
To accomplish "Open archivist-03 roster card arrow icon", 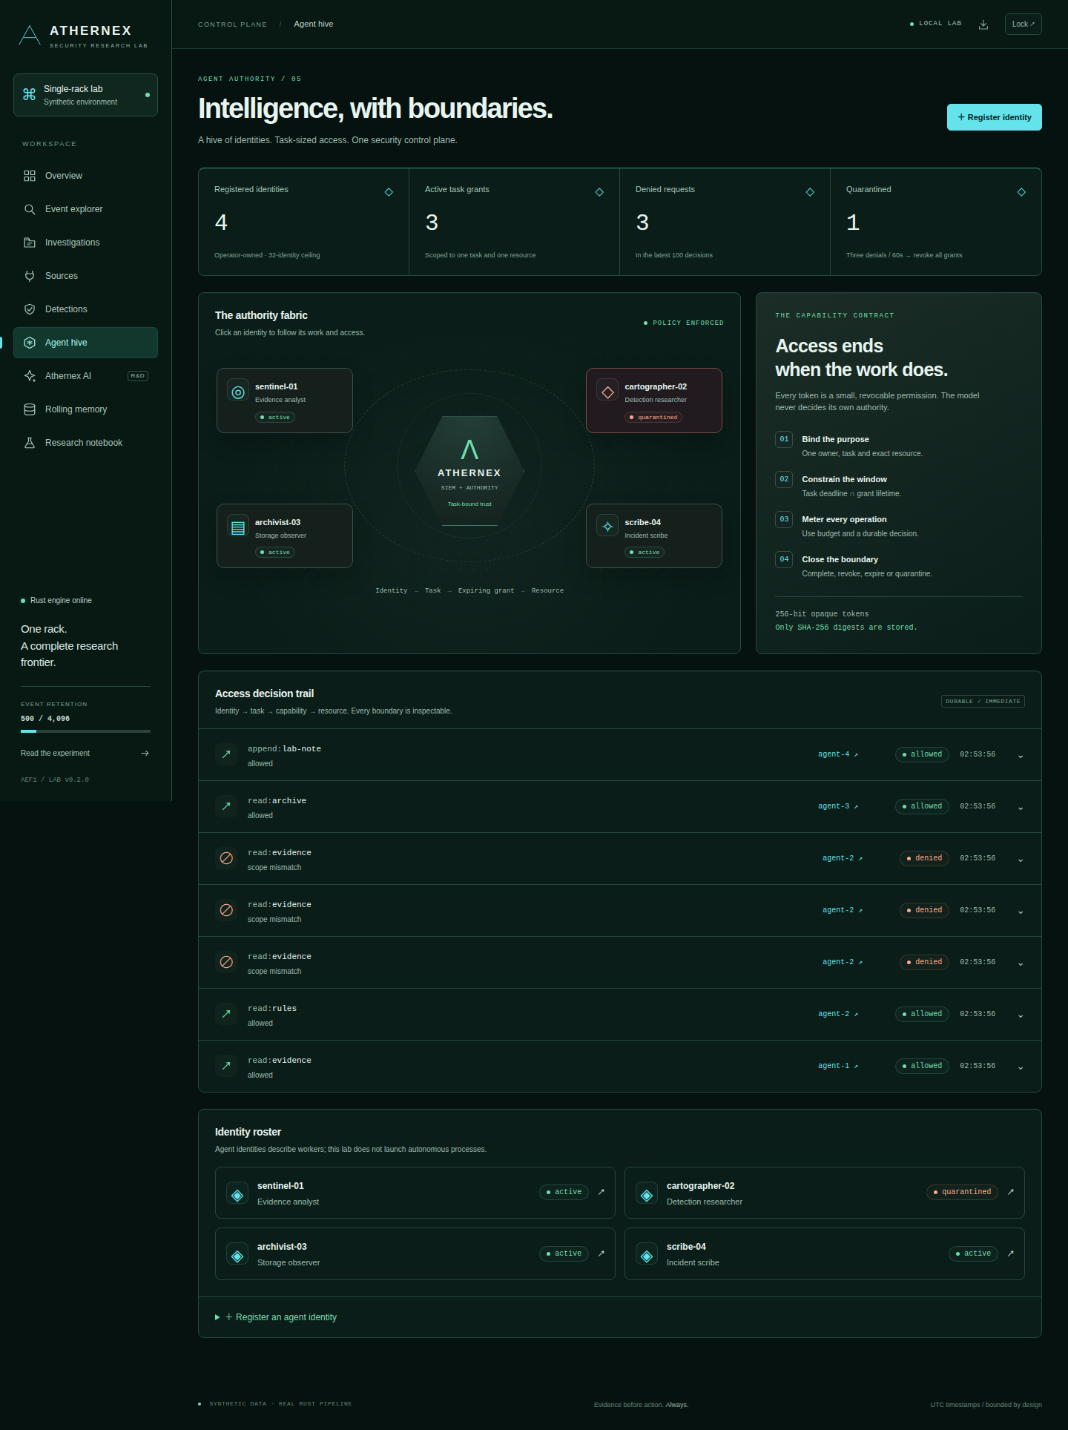I will (x=601, y=1253).
